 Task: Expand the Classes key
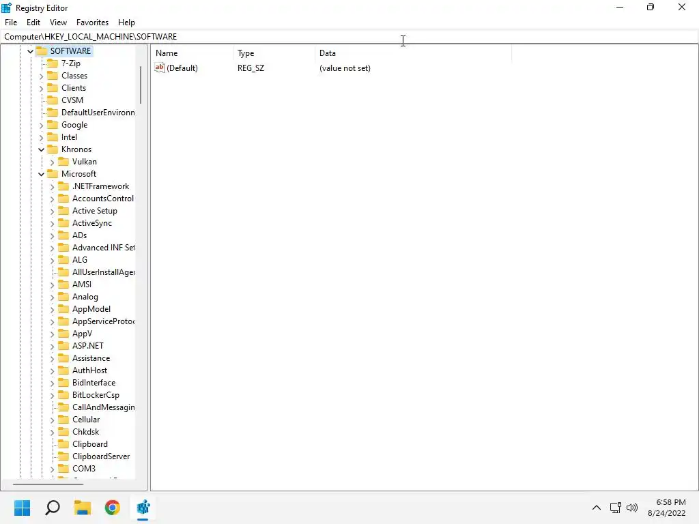(x=42, y=76)
